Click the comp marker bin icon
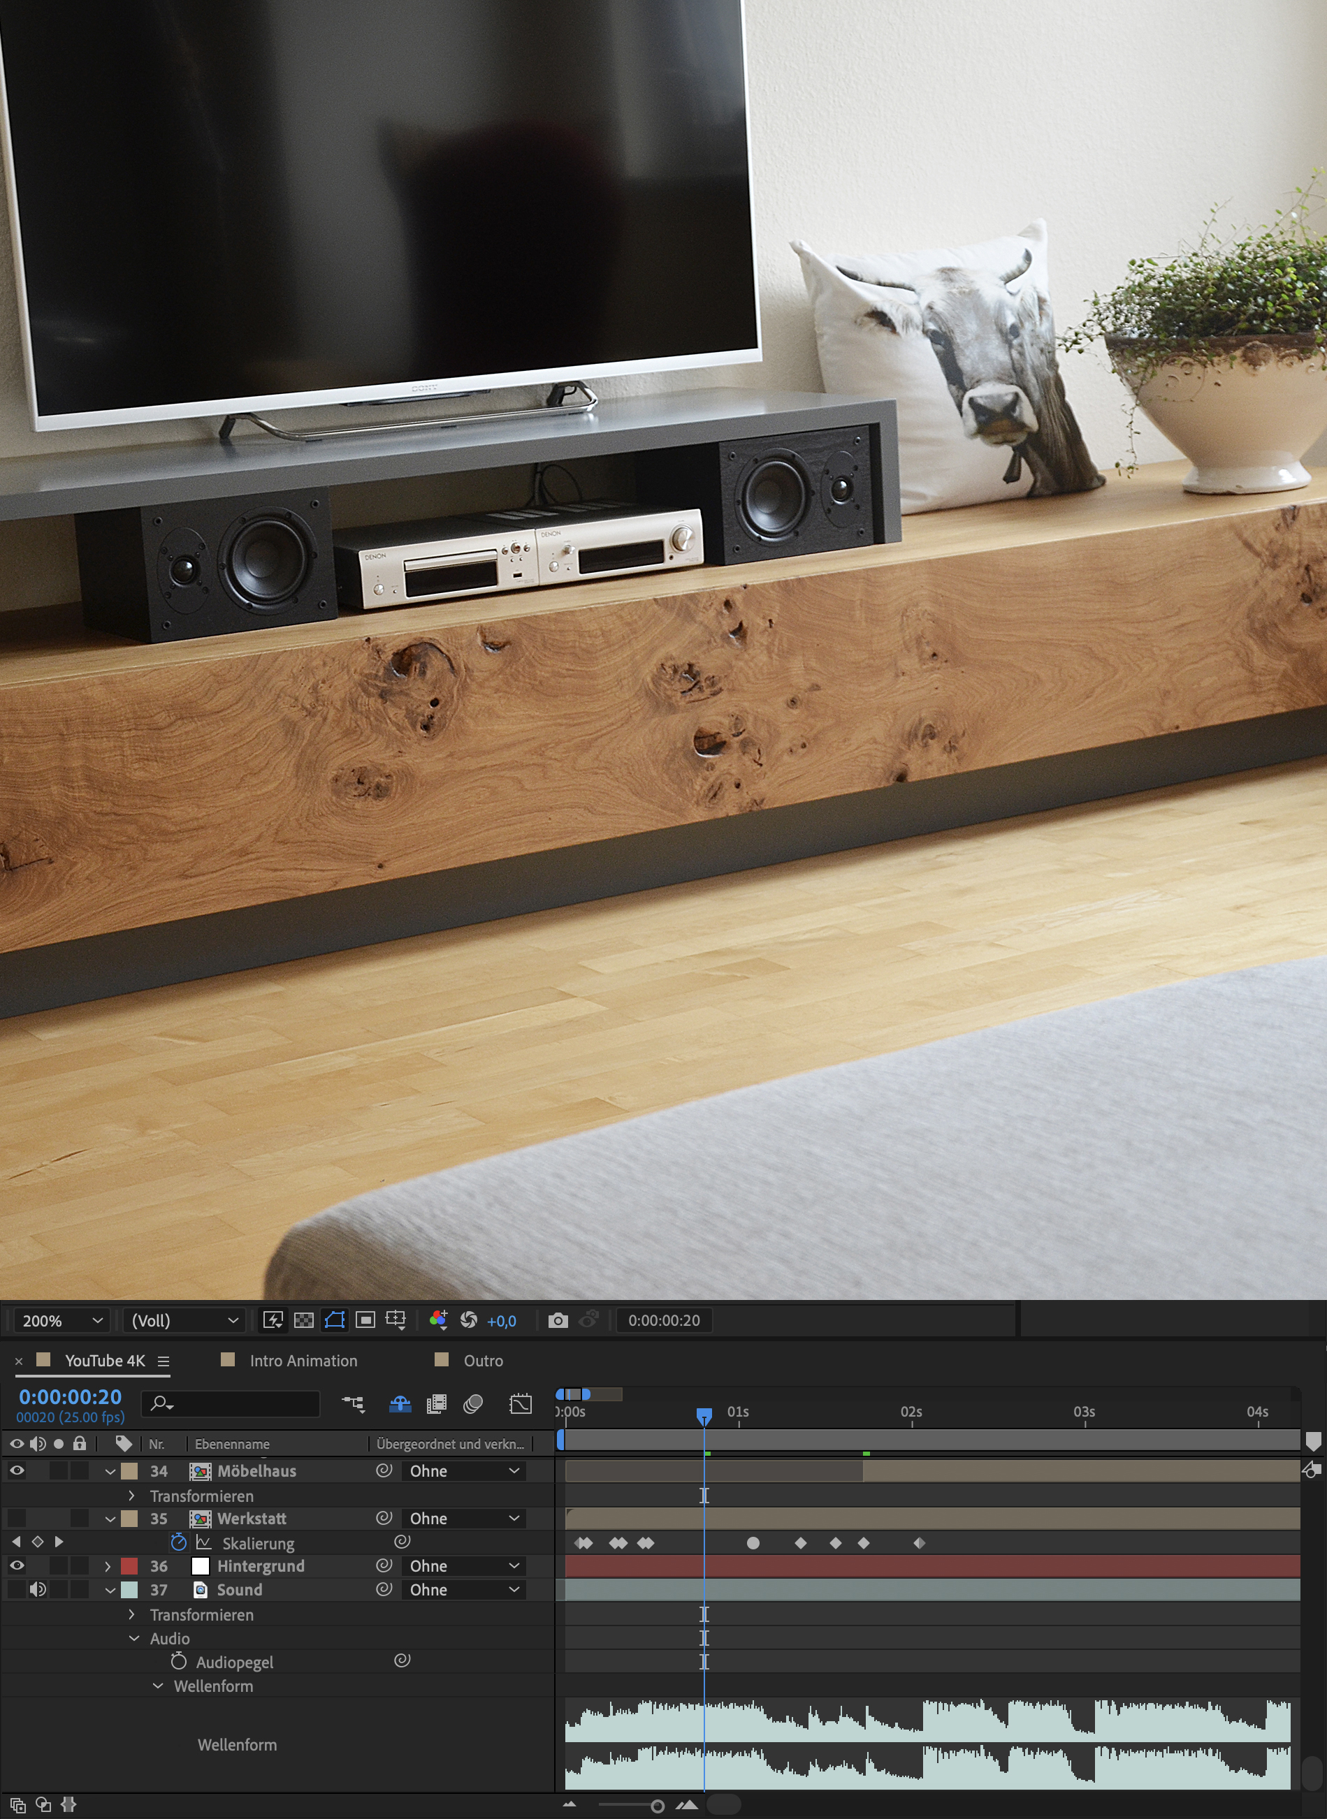 1313,1442
